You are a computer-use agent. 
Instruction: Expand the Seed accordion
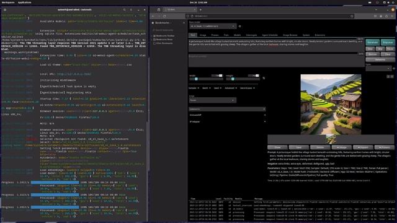[x=218, y=88]
